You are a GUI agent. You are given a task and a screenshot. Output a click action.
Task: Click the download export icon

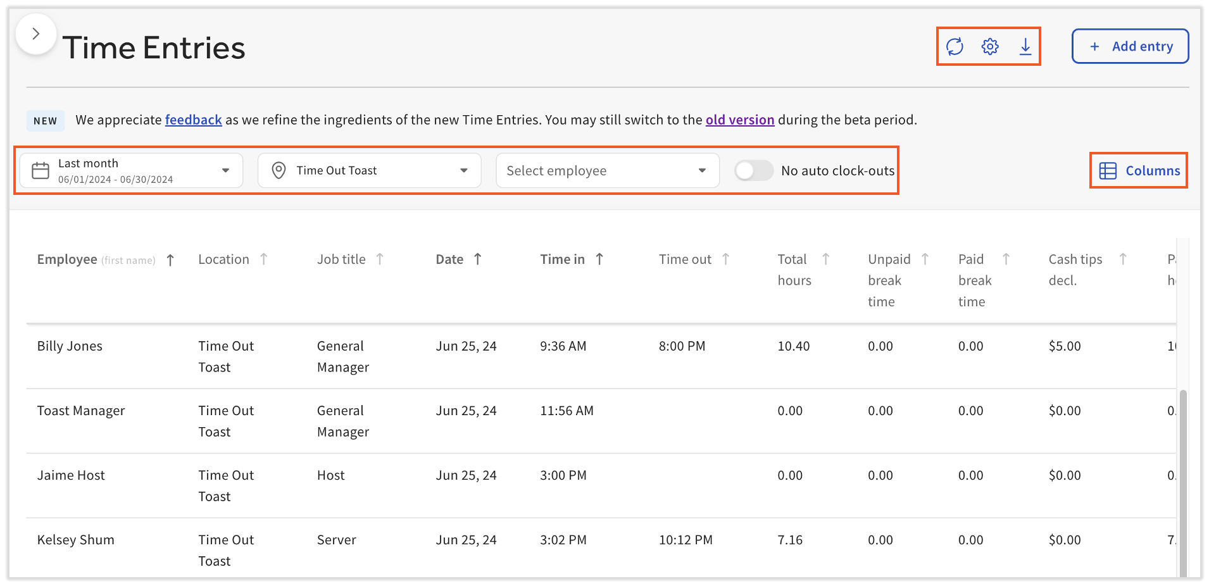[1025, 46]
